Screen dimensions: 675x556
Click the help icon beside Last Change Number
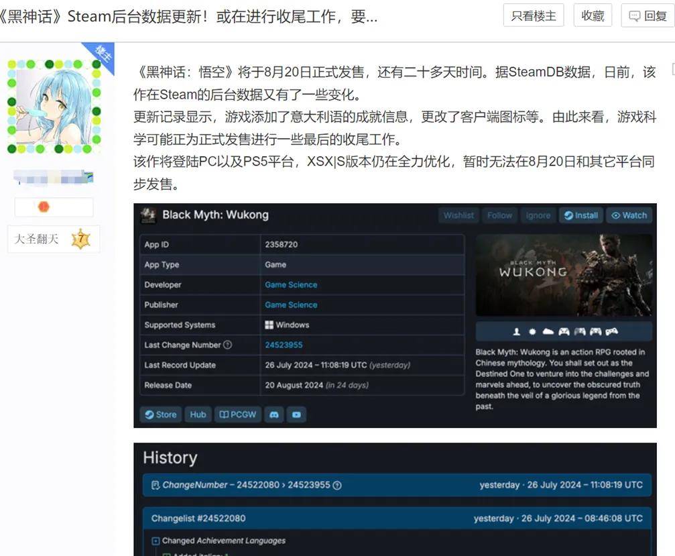[x=228, y=345]
